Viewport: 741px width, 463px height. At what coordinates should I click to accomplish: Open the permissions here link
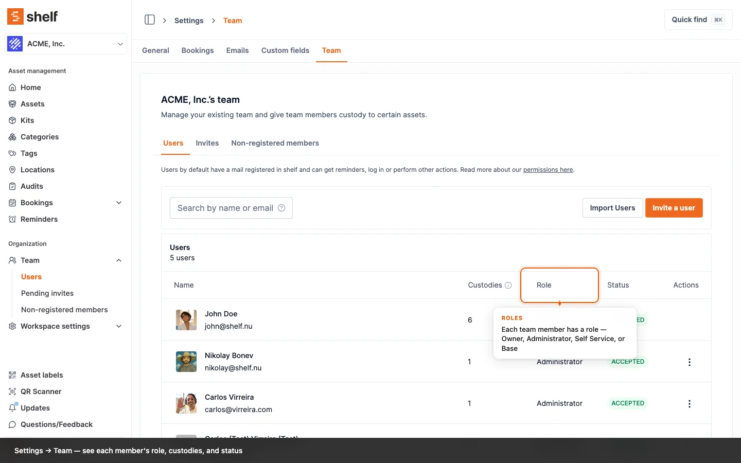pos(548,170)
